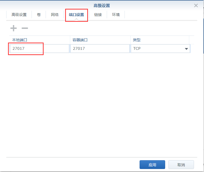The height and width of the screenshot is (172, 204).
Task: Switch to the 环境 tab
Action: tap(116, 15)
